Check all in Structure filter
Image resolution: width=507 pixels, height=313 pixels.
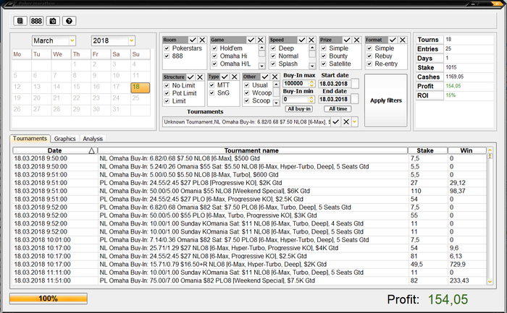[x=190, y=77]
